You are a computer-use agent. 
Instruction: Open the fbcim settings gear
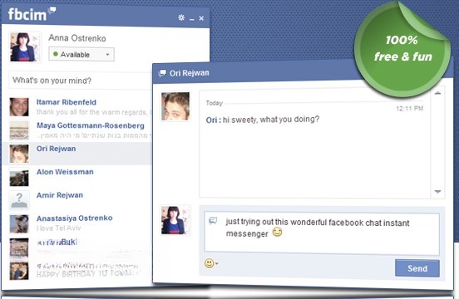coord(181,17)
